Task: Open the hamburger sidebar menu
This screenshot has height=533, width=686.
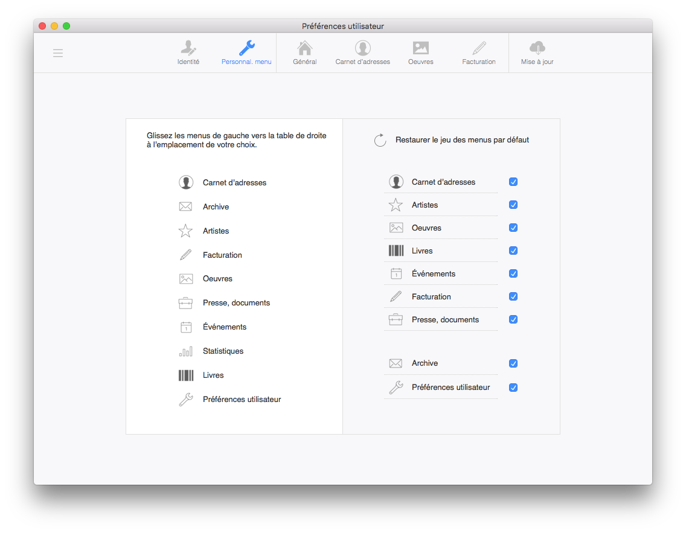Action: pos(58,53)
